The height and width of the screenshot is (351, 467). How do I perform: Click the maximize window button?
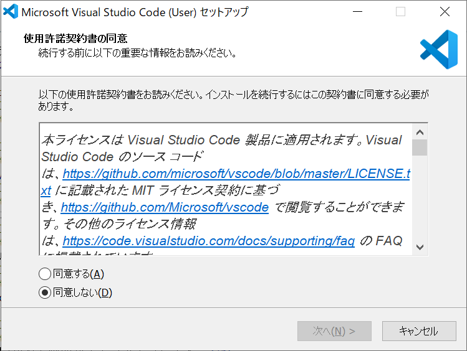point(400,12)
